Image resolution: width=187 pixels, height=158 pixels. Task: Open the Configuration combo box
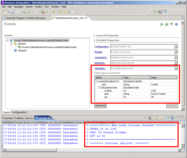pyautogui.click(x=176, y=46)
